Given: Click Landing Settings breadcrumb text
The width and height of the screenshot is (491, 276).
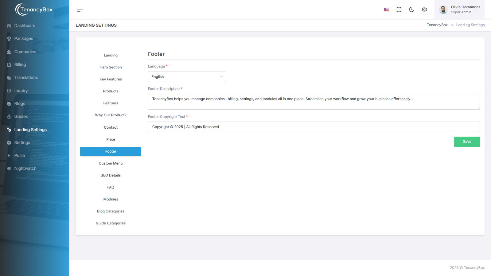Looking at the screenshot, I should tap(470, 25).
